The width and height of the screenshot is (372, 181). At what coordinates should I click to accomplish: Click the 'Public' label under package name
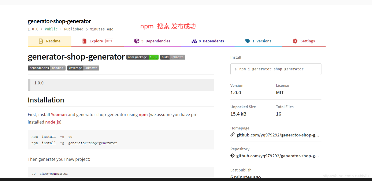[51, 29]
